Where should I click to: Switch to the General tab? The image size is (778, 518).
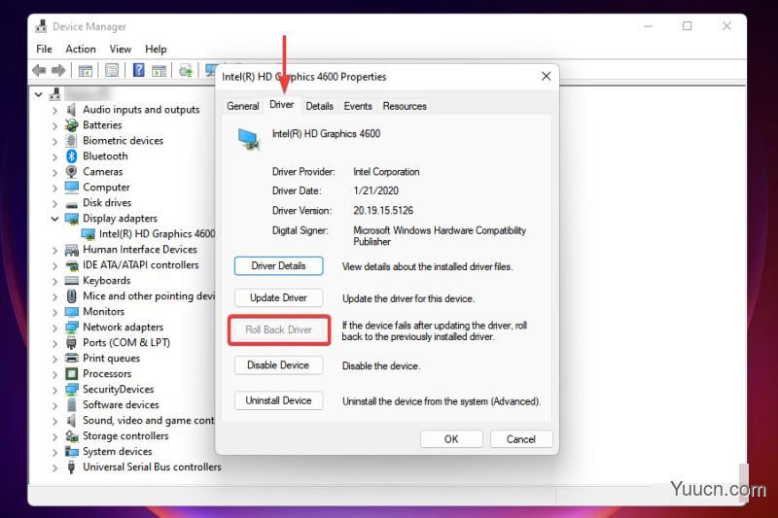tap(242, 106)
